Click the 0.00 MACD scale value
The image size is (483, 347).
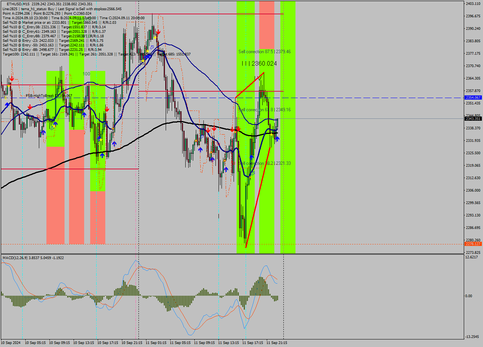point(469,296)
